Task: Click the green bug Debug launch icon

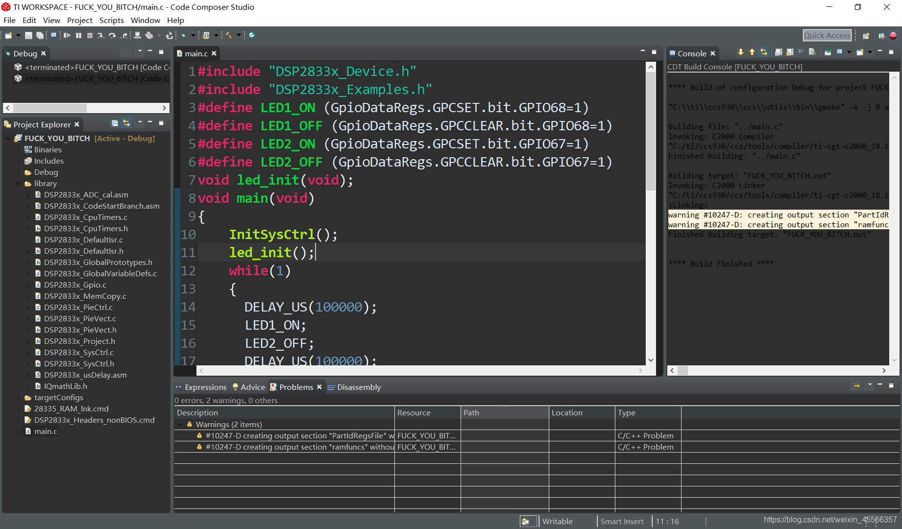Action: (183, 35)
